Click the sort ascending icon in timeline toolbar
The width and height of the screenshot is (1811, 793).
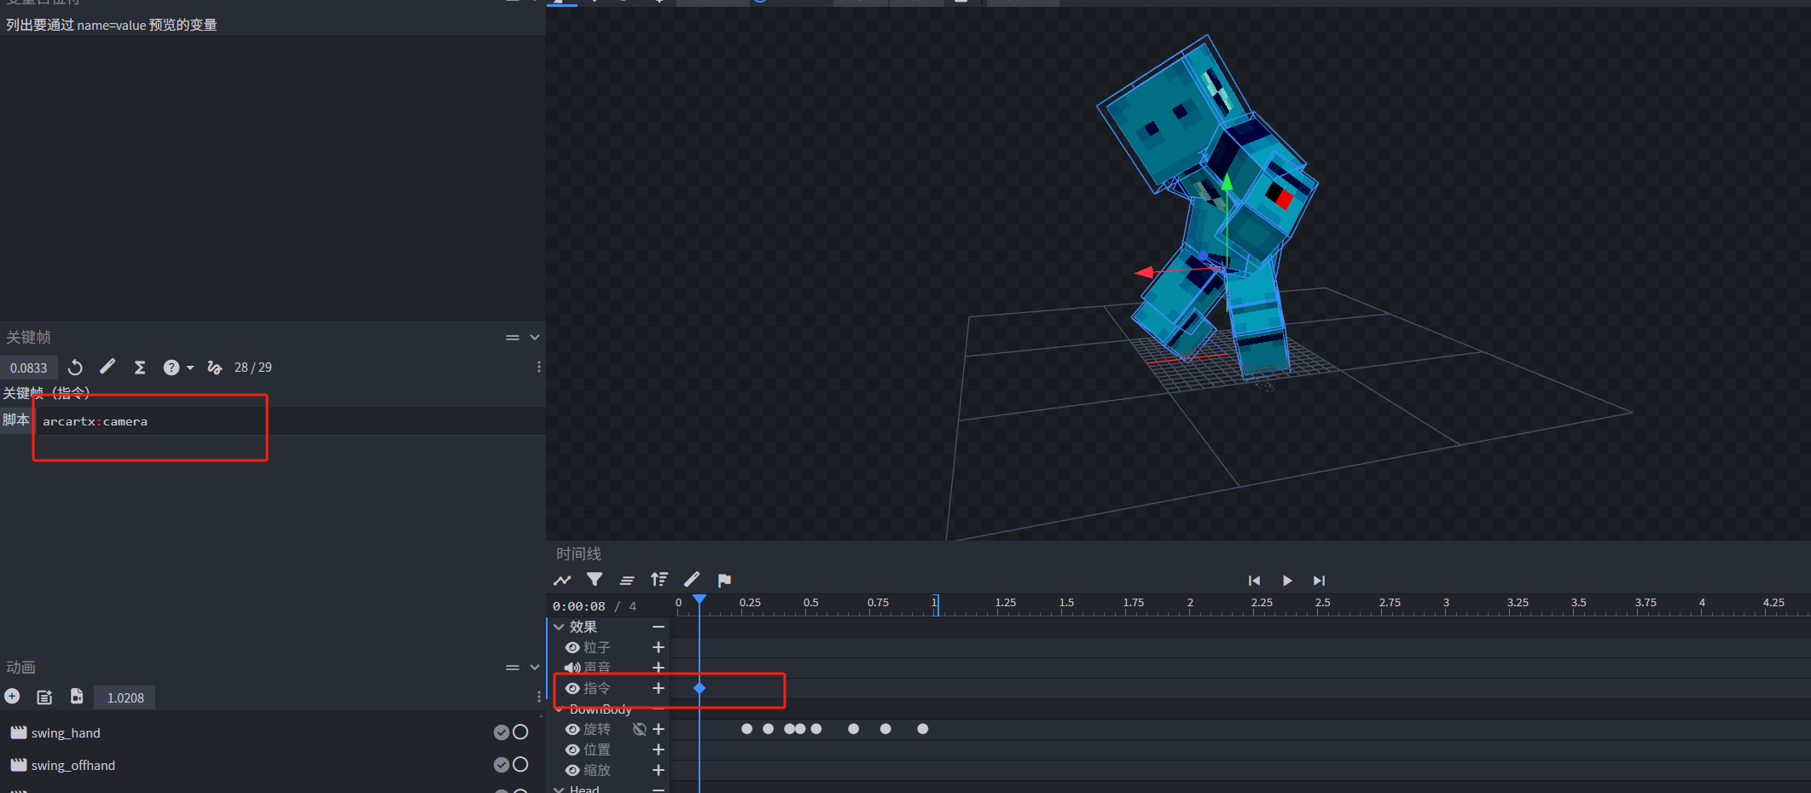659,580
